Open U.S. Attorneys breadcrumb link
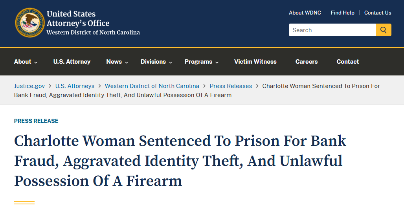Viewport: 404px width, 213px height. [x=75, y=86]
